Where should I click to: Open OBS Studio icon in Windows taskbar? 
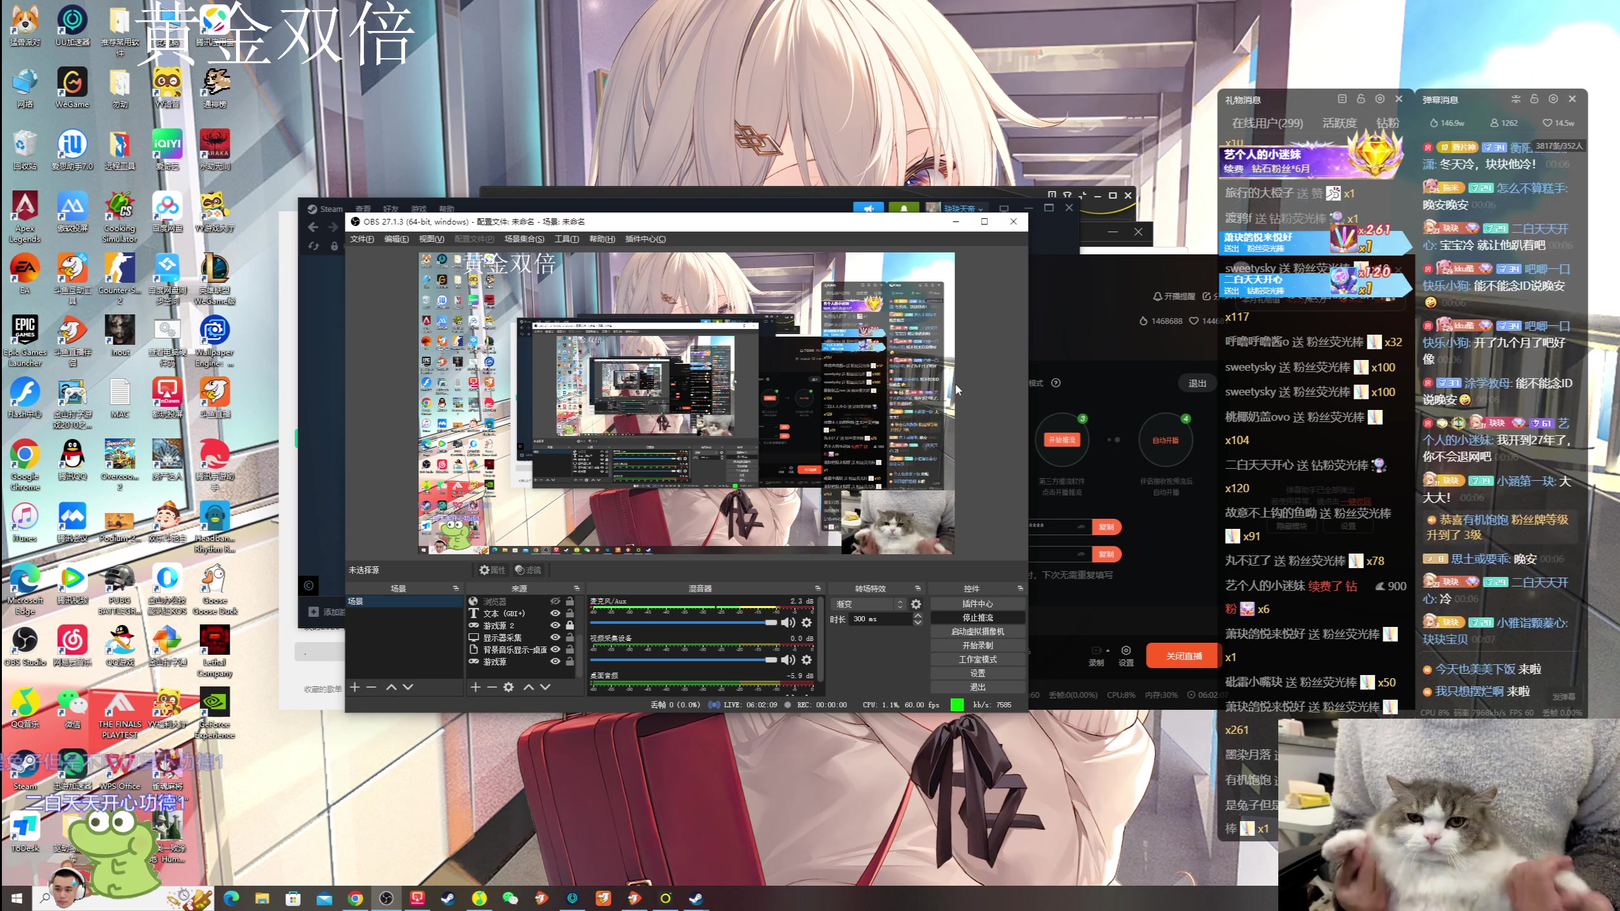pyautogui.click(x=386, y=898)
